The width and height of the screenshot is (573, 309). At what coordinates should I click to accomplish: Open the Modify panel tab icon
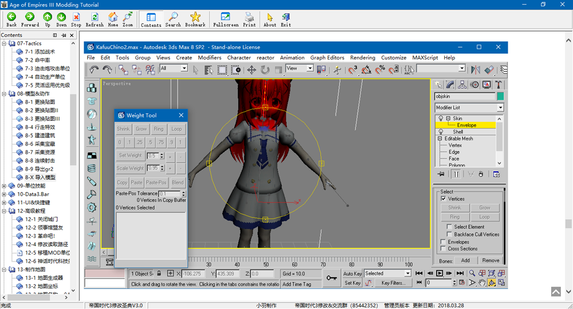[x=450, y=85]
